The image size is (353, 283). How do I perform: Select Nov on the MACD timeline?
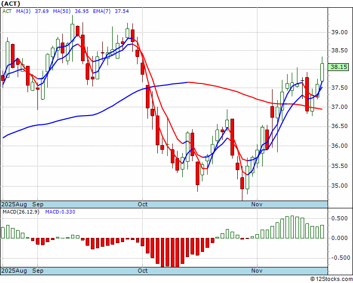coord(257,271)
